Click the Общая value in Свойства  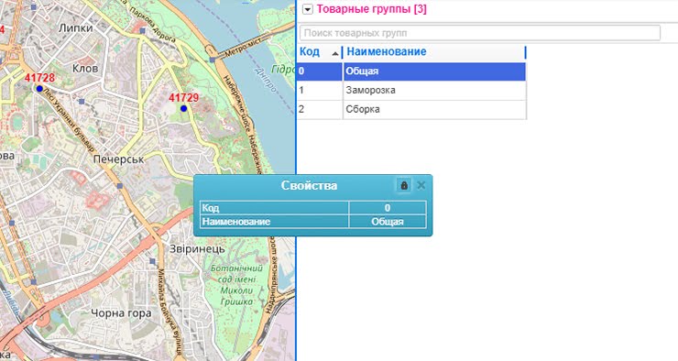tap(388, 222)
